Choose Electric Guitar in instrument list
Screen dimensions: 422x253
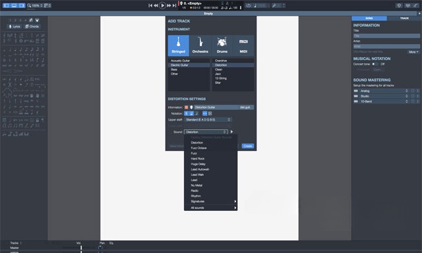pos(189,65)
